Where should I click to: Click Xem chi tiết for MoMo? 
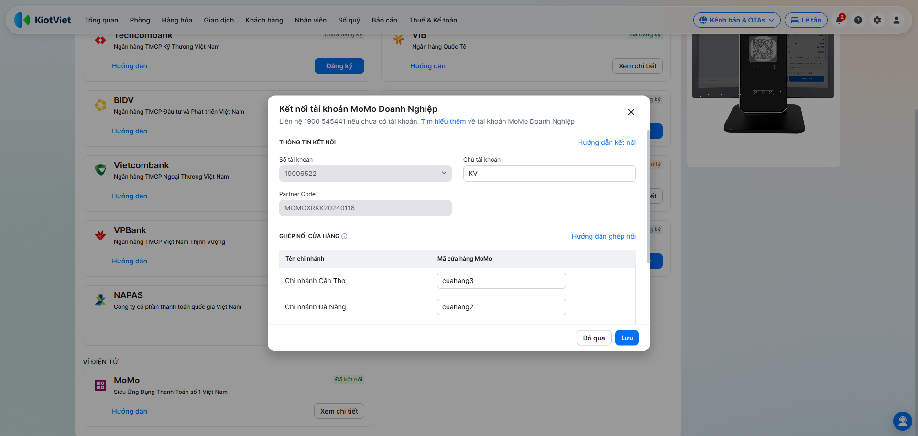339,411
